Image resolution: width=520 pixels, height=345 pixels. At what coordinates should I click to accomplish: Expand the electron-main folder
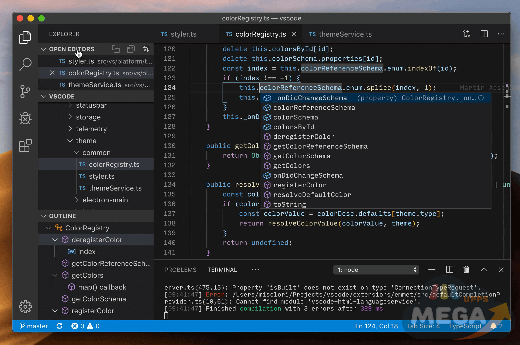coord(77,200)
